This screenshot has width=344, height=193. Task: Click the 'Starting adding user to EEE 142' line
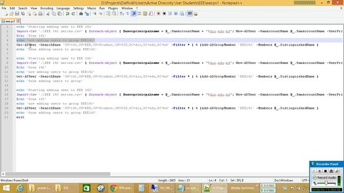tap(54, 58)
